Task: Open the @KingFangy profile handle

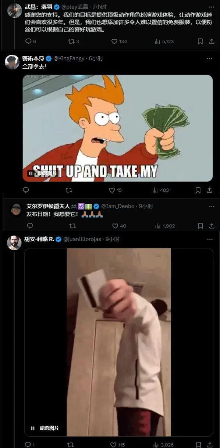Action: (x=69, y=58)
